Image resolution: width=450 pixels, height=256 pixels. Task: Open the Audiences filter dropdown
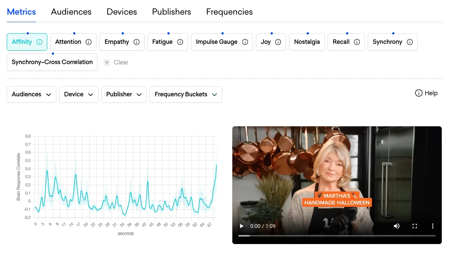click(x=31, y=94)
